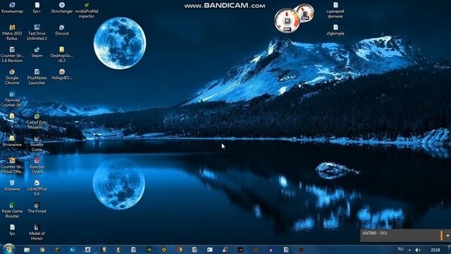Open nvidiaProfileInspector desktop shortcut
This screenshot has width=451, height=254.
(x=87, y=11)
